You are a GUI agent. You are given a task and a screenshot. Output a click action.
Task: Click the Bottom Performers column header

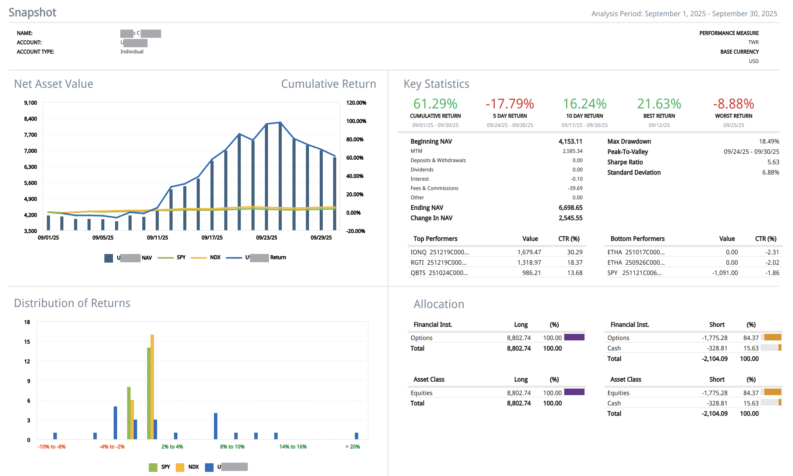(637, 239)
